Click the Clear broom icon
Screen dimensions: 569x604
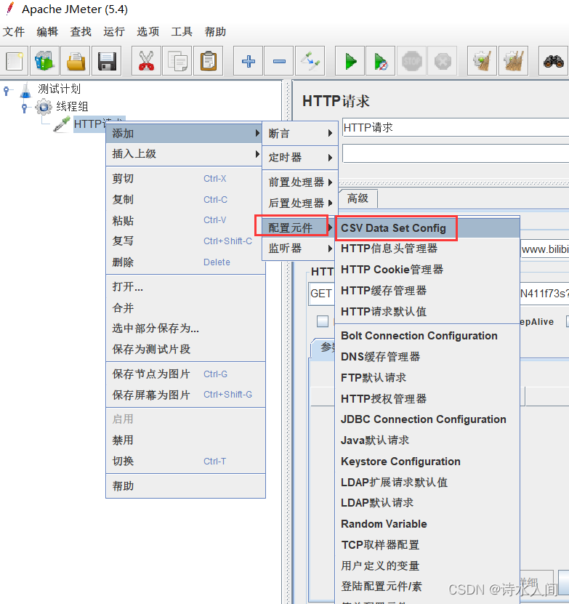[x=482, y=61]
